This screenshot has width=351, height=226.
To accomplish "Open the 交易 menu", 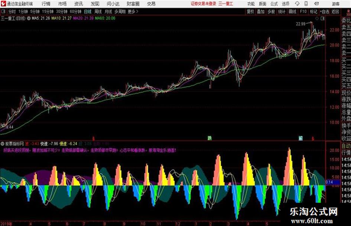I will [x=151, y=4].
